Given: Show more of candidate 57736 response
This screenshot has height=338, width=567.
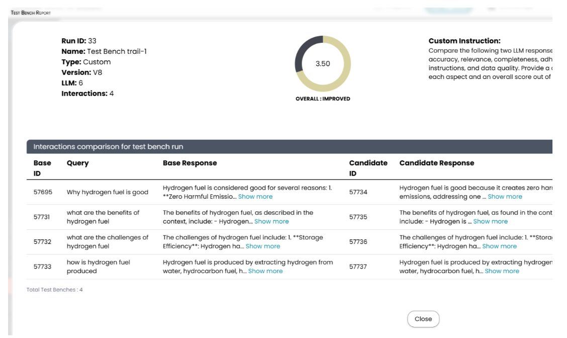Looking at the screenshot, I should pos(499,246).
